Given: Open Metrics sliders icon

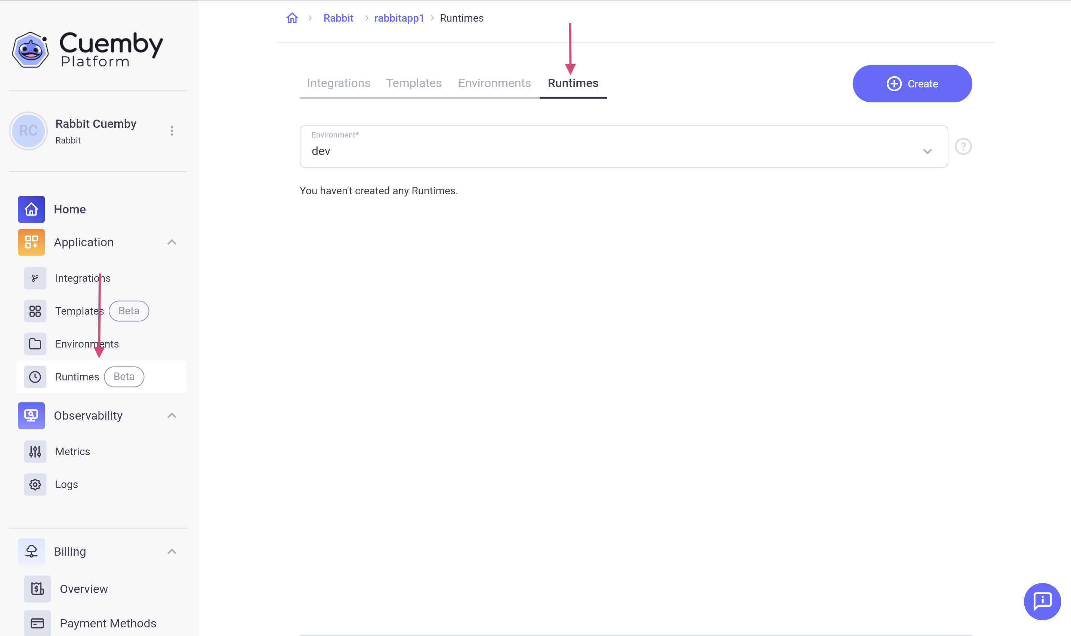Looking at the screenshot, I should point(35,451).
